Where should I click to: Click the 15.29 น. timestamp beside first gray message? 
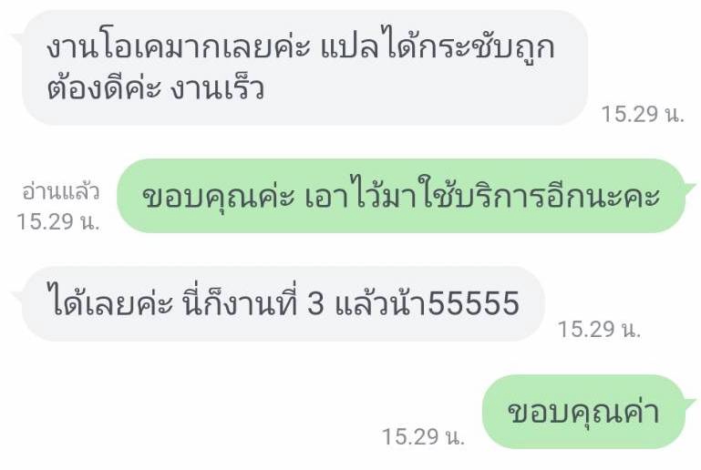tap(643, 114)
